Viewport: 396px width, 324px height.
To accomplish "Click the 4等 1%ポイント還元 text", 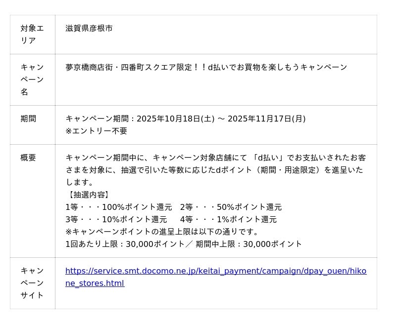I will tap(228, 219).
